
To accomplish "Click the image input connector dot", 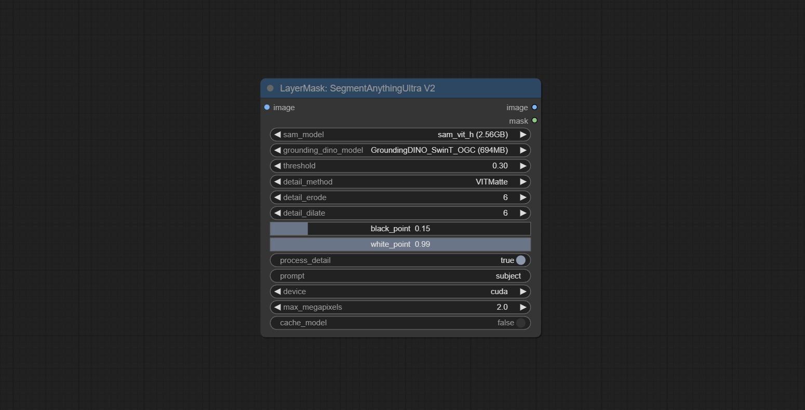I will (267, 108).
